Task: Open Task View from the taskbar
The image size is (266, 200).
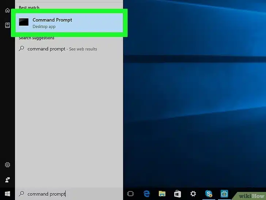Action: pyautogui.click(x=130, y=194)
